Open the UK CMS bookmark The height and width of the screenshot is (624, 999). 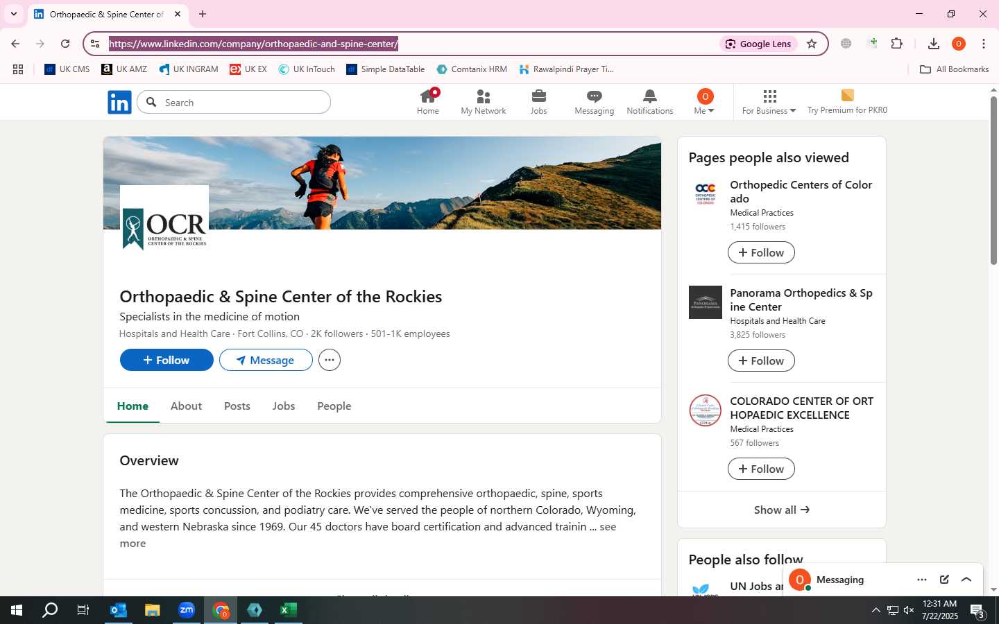point(67,69)
